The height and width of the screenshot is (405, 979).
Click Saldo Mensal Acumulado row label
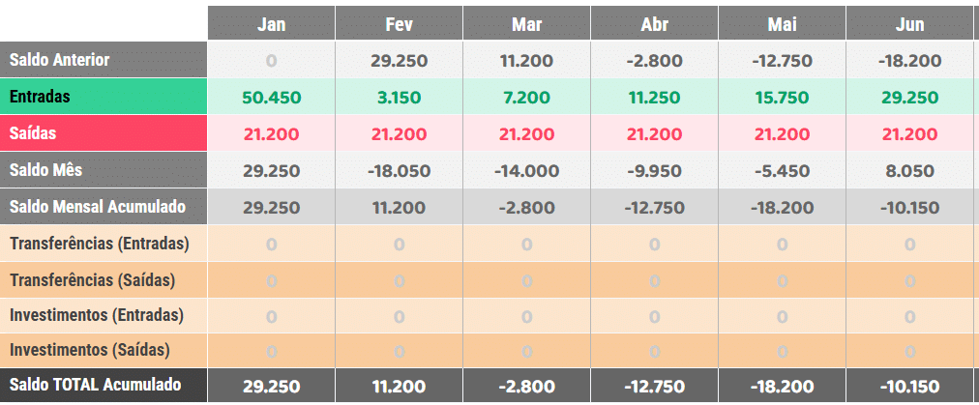point(103,207)
